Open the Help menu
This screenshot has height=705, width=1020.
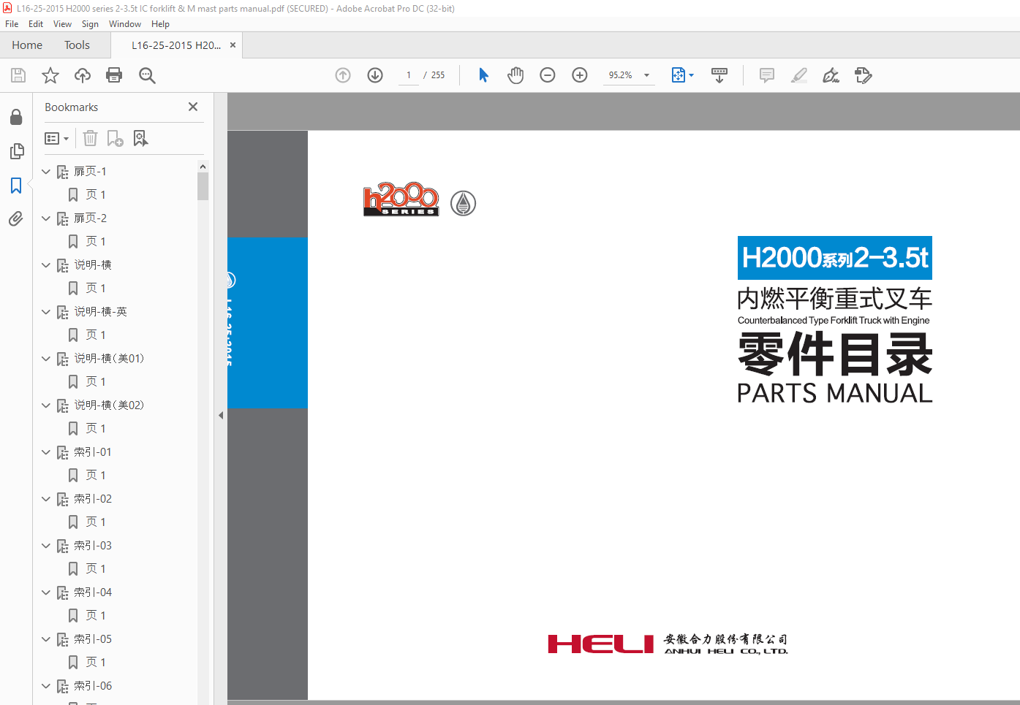(x=160, y=24)
